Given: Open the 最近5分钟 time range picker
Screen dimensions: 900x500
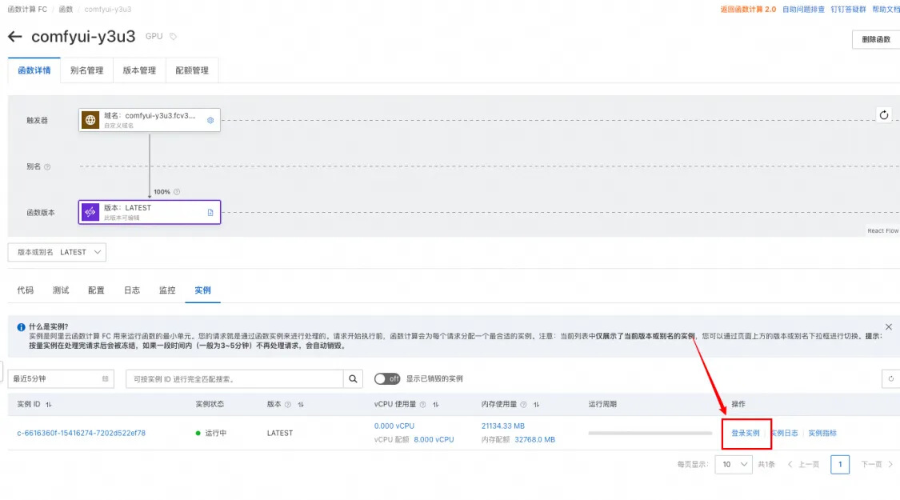Looking at the screenshot, I should click(x=61, y=379).
